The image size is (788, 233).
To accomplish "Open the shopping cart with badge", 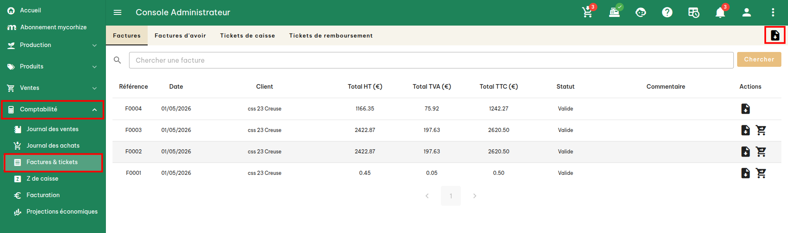I will 588,12.
